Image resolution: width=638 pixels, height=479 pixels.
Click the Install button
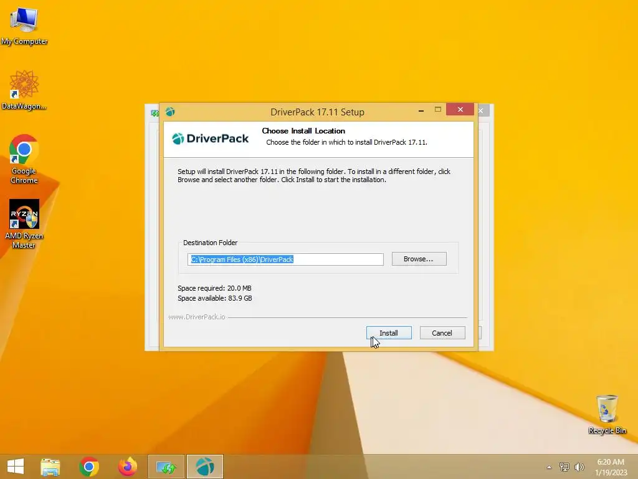coord(389,333)
